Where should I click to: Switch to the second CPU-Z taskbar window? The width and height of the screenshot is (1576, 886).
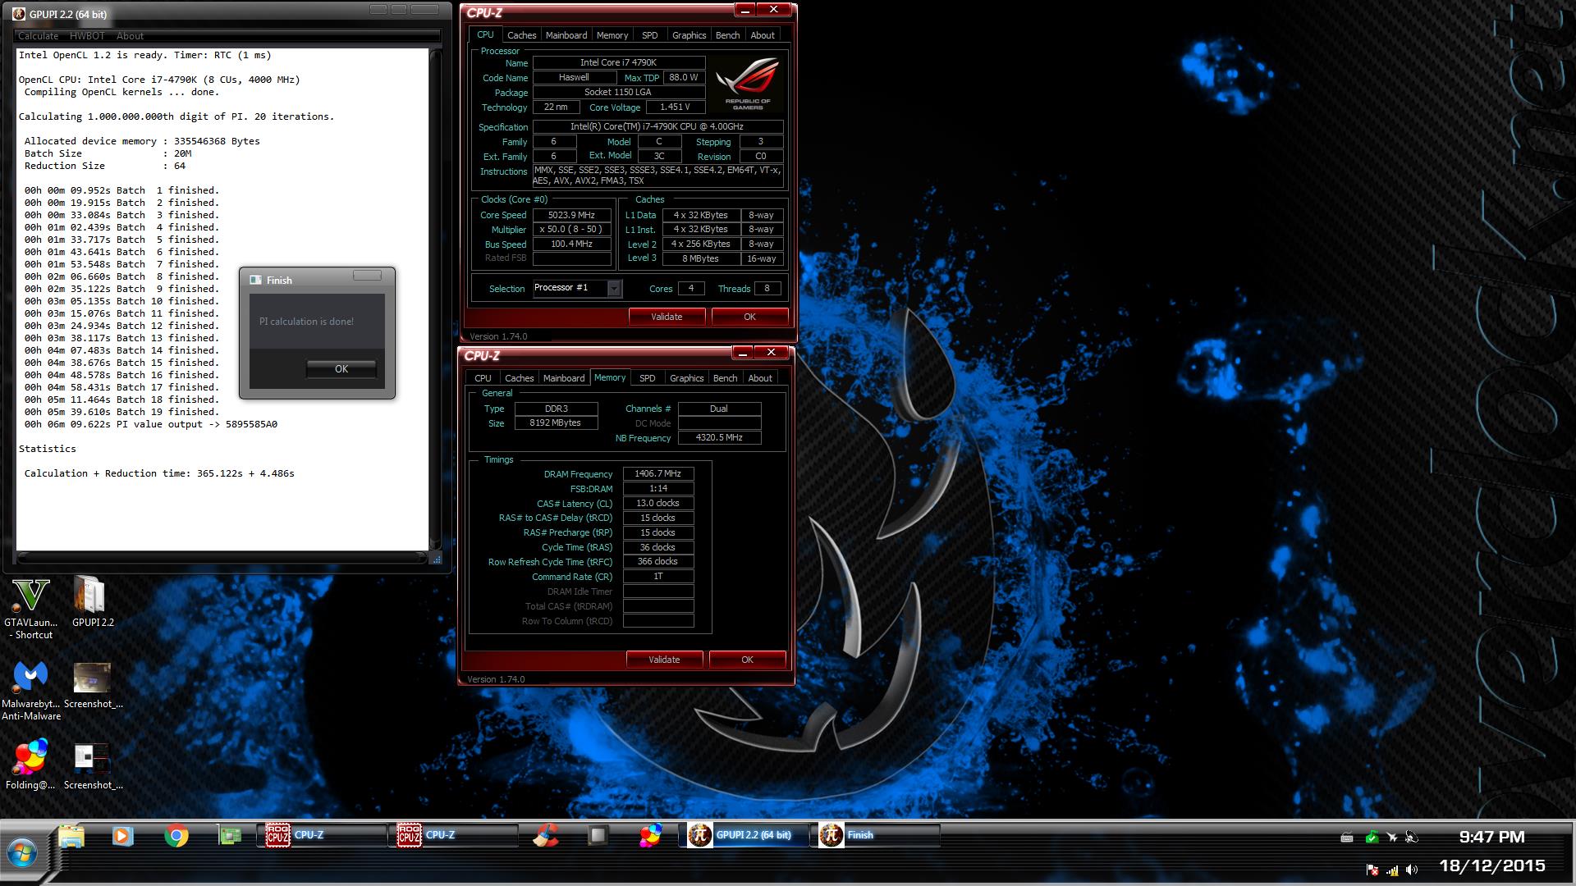[x=453, y=835]
